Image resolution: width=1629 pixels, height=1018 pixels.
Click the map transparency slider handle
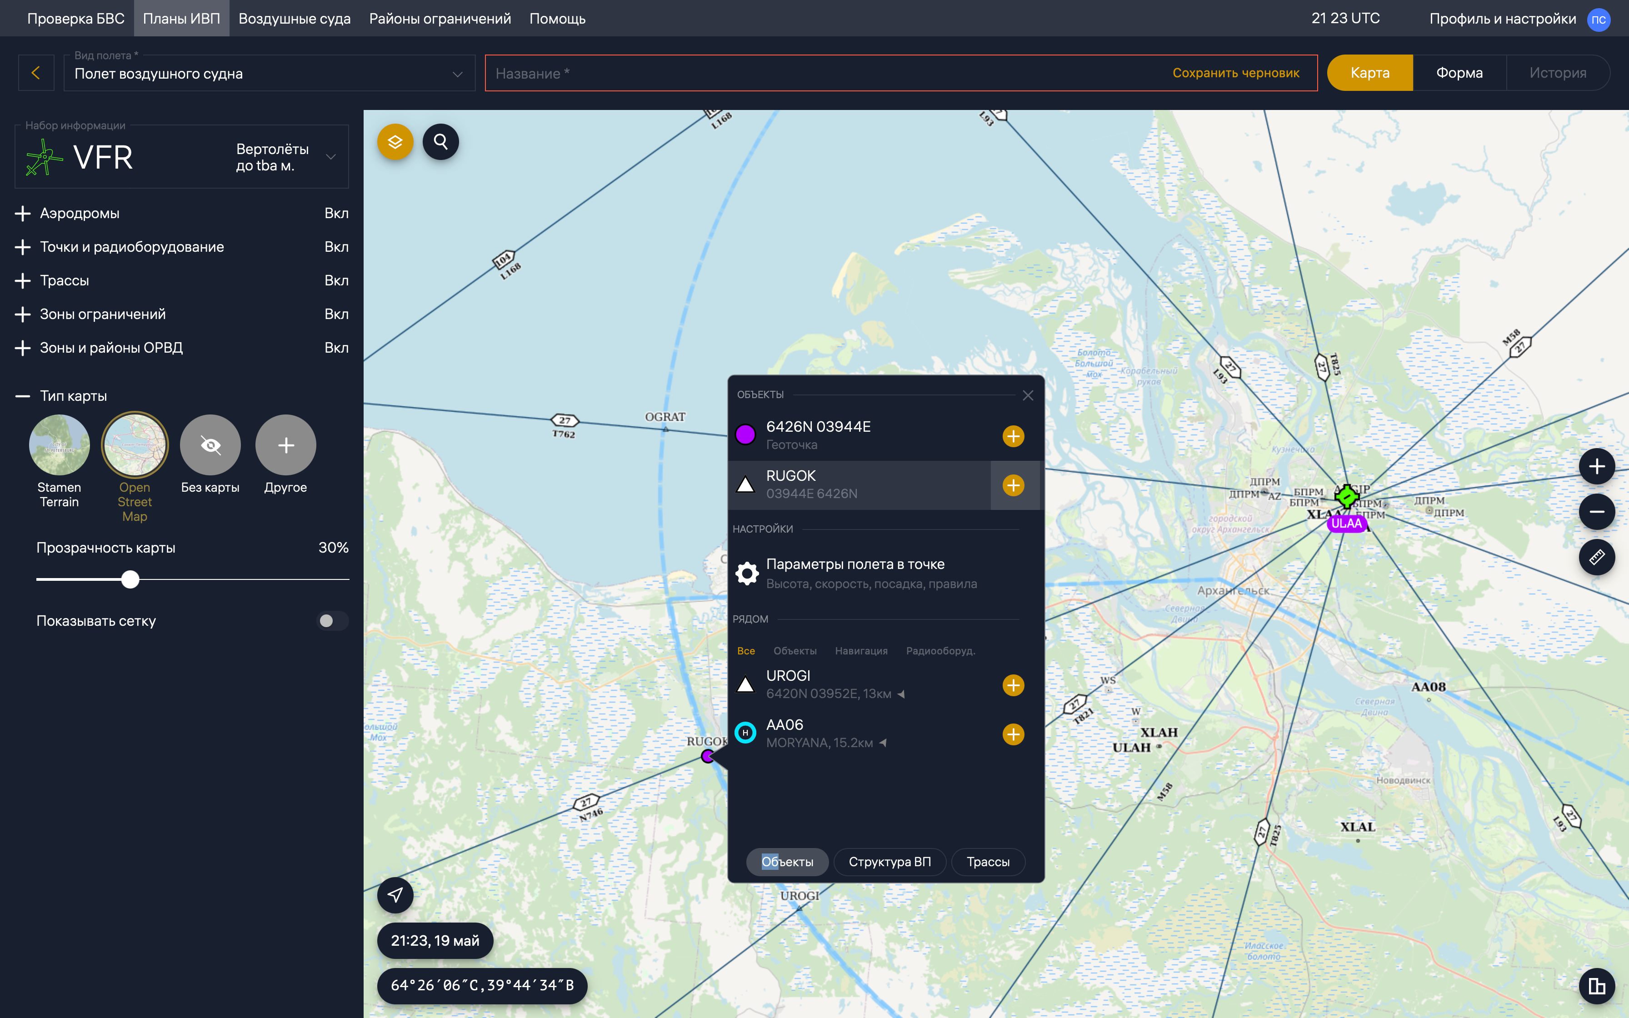coord(130,579)
